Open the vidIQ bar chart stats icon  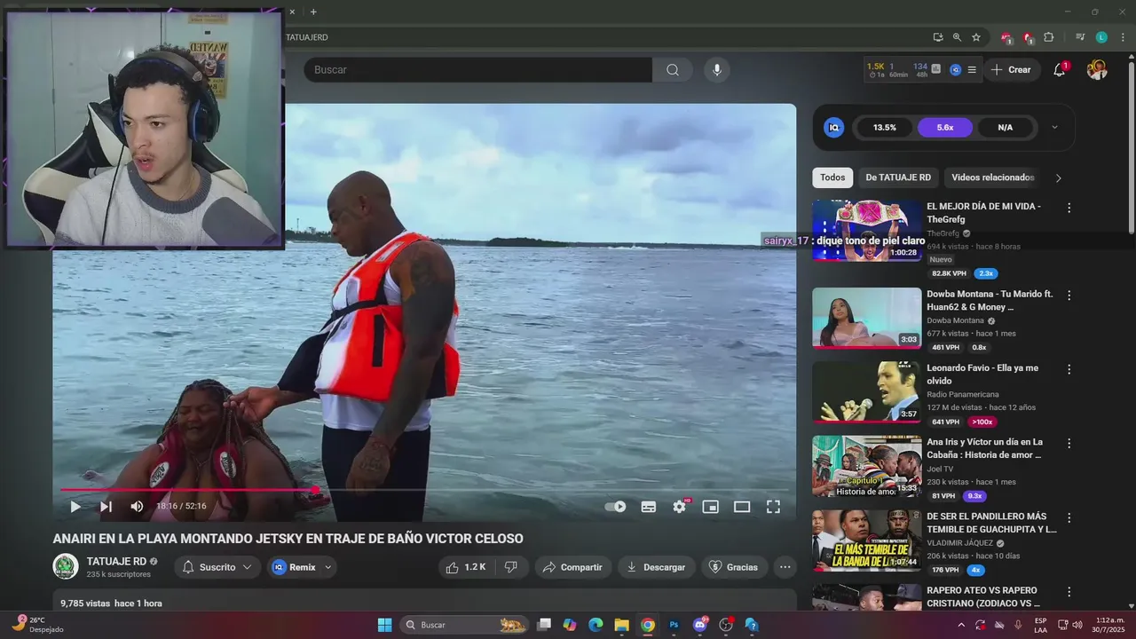935,69
